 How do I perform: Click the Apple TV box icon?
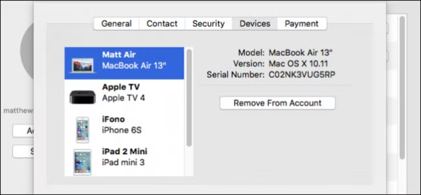(x=83, y=97)
